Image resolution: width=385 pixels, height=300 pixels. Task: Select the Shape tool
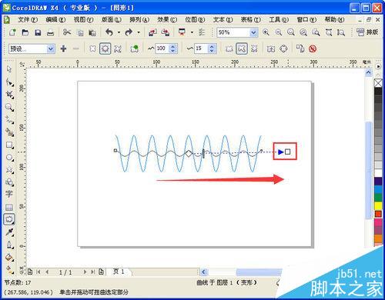(9, 82)
